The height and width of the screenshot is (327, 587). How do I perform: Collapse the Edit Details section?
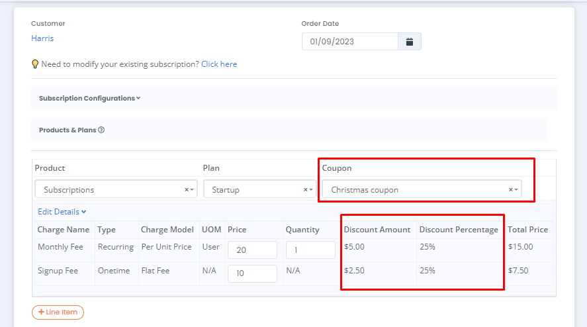(62, 212)
